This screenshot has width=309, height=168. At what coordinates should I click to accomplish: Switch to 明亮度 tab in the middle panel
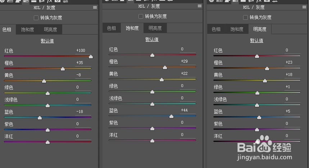pos(155,28)
